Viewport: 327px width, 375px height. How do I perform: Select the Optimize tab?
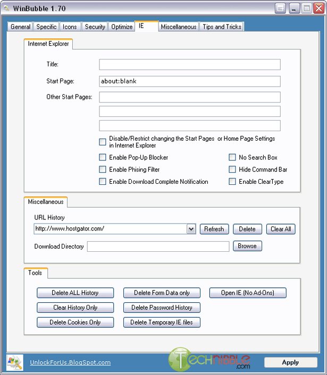pyautogui.click(x=122, y=27)
